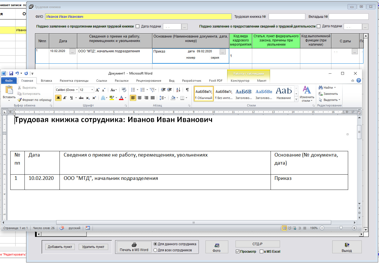Open the Найти dropdown arrow
379x263 pixels.
(335, 88)
